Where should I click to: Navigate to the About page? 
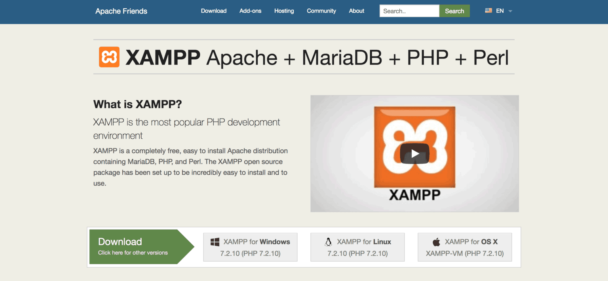coord(356,11)
